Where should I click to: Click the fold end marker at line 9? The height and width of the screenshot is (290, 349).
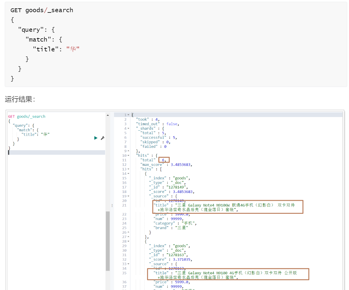128,151
